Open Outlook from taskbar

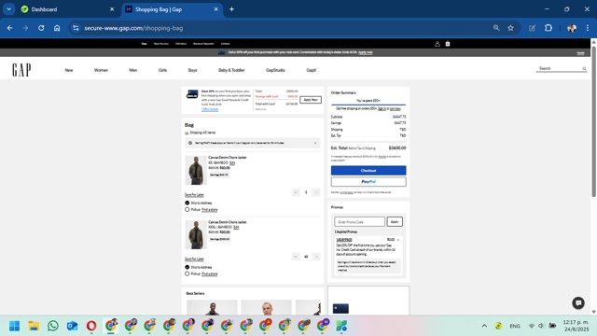click(72, 326)
